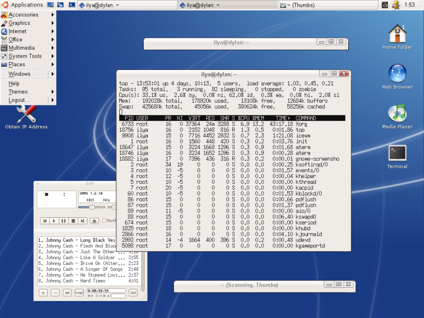Viewport: 424px width, 318px height.
Task: Open the Graphics submenu
Action: click(x=28, y=23)
